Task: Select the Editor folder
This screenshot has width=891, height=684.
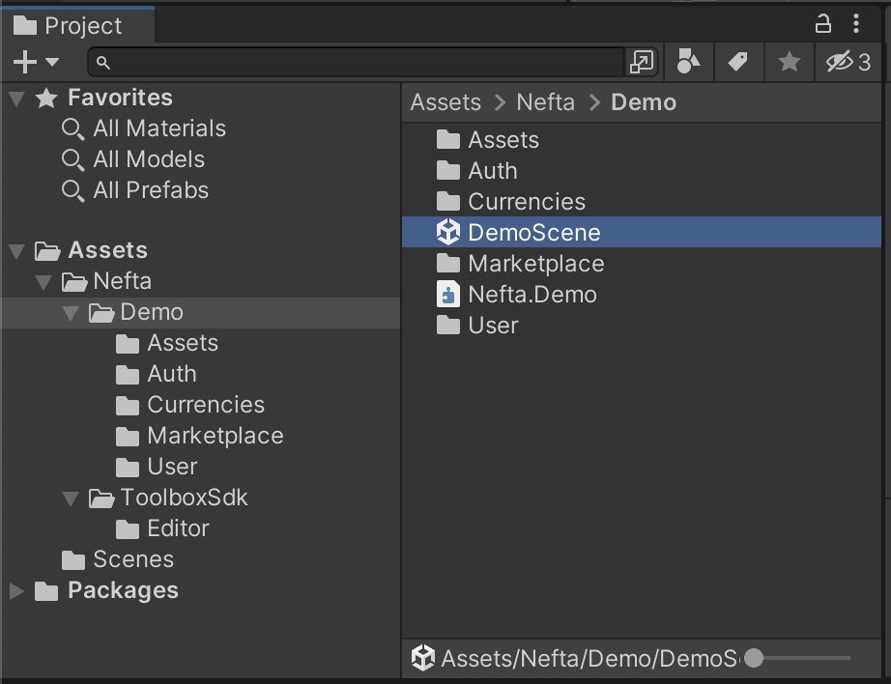Action: [x=201, y=528]
